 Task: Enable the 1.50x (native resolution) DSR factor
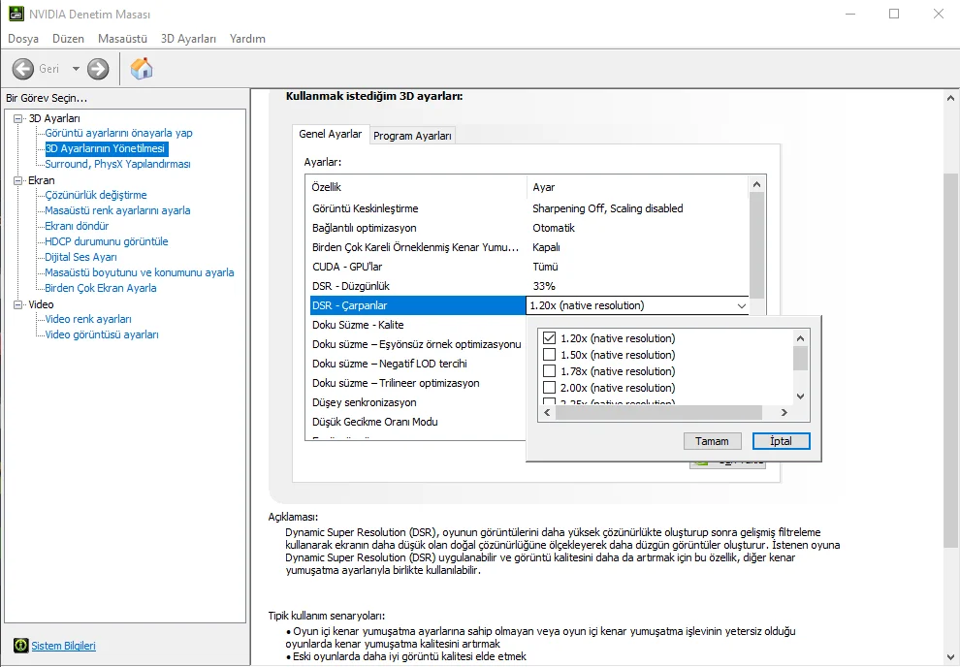pyautogui.click(x=550, y=355)
